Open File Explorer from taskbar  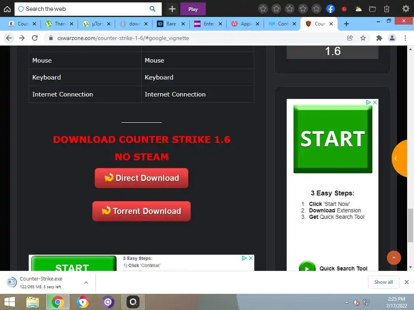click(33, 302)
